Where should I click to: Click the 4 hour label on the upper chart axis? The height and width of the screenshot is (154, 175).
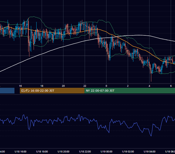pos(149,86)
